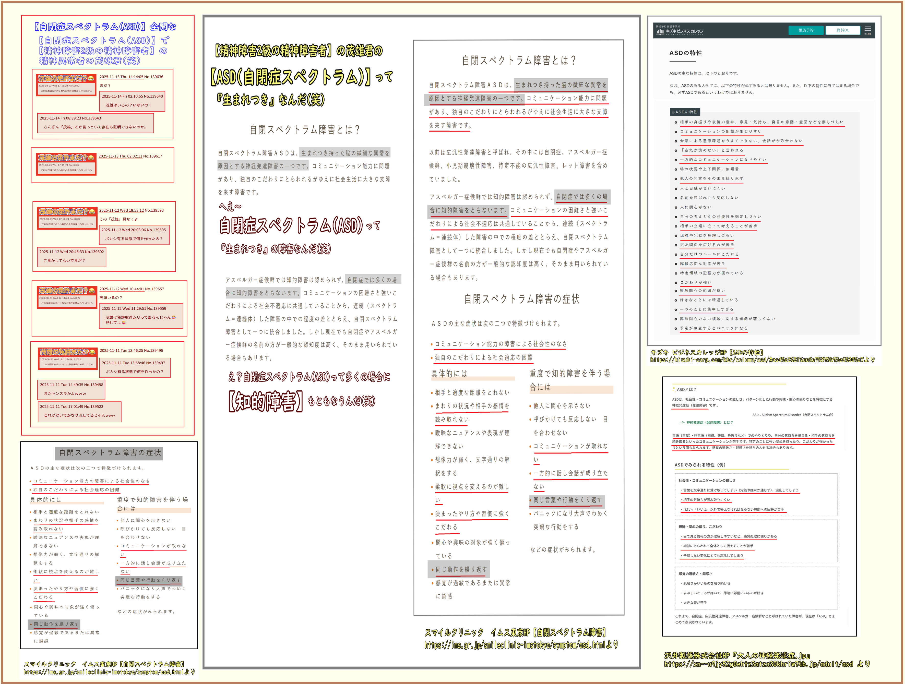Click timestamp of post No.139617
Viewport: 905px width, 684px height.
[x=120, y=156]
